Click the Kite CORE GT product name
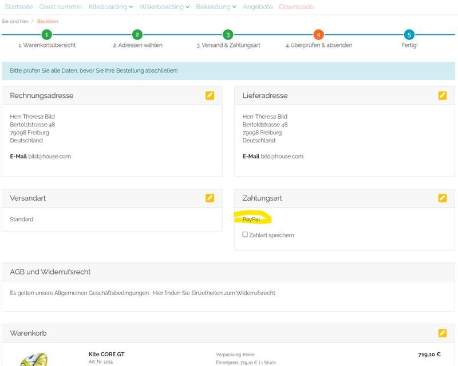Screen dimensions: 458x366 coord(106,354)
